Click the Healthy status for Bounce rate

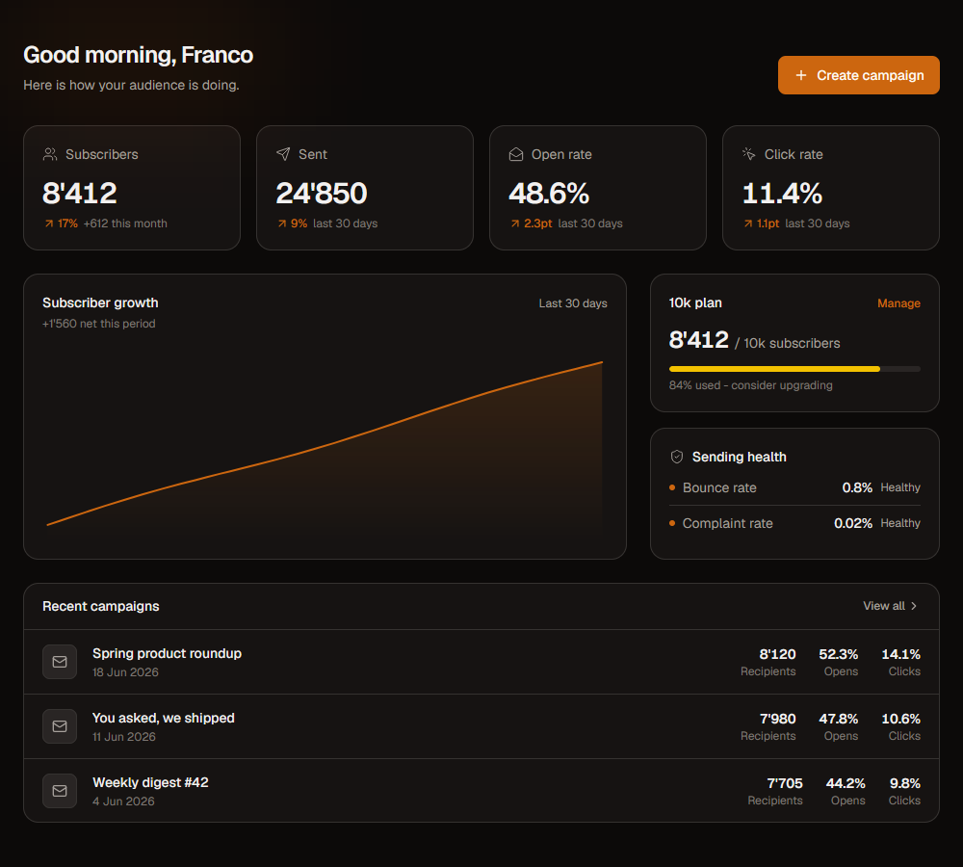click(x=900, y=487)
